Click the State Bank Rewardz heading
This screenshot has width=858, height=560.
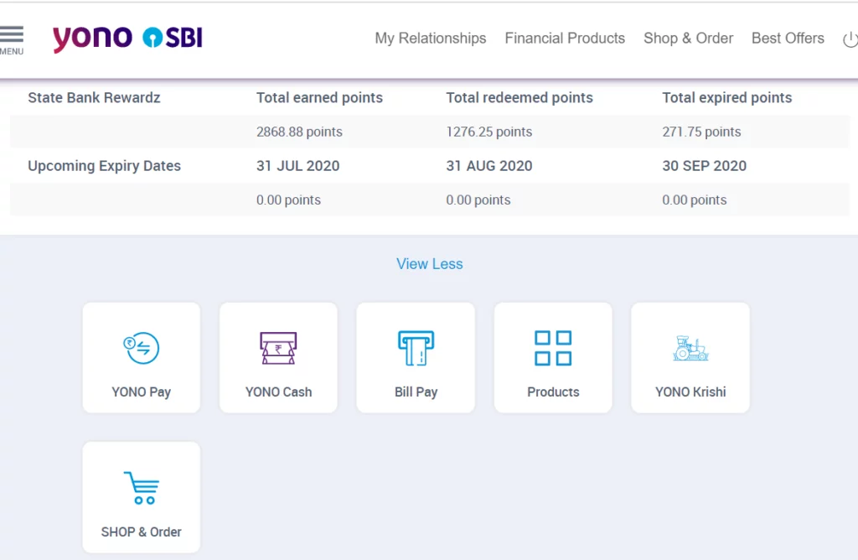(94, 97)
